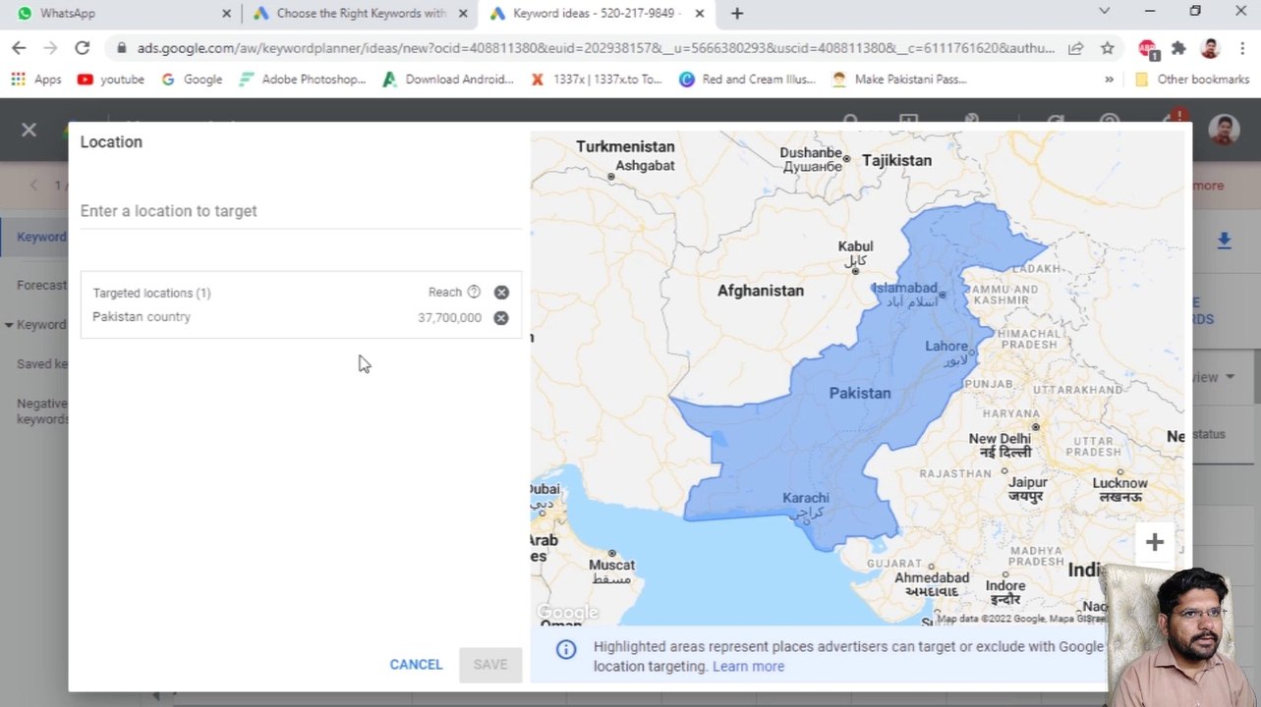Close the WhatsApp tab
The height and width of the screenshot is (707, 1261).
(227, 14)
